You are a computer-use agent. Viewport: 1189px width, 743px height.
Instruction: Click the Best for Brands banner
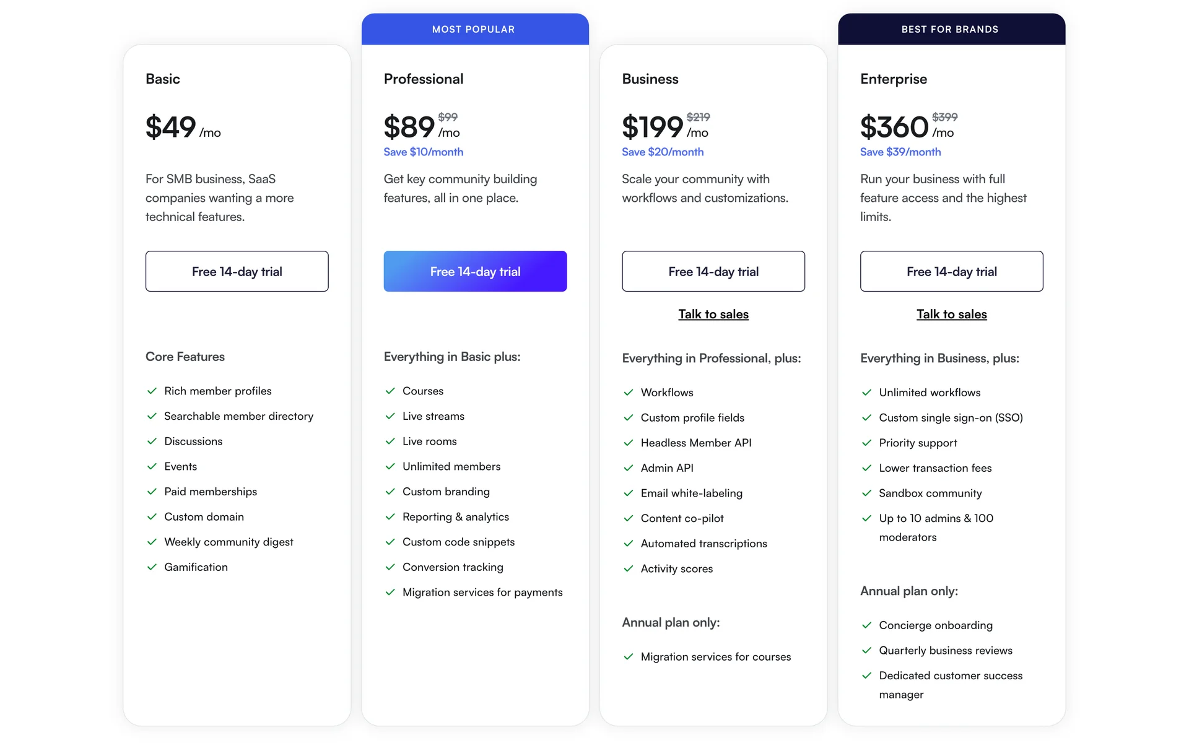point(951,29)
